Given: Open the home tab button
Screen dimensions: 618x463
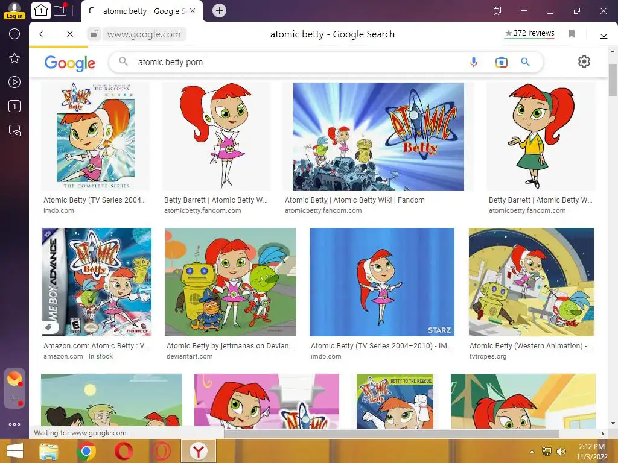Looking at the screenshot, I should click(x=41, y=11).
